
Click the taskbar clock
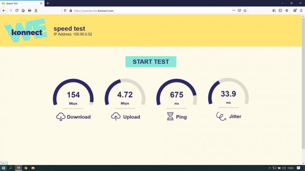pyautogui.click(x=291, y=168)
